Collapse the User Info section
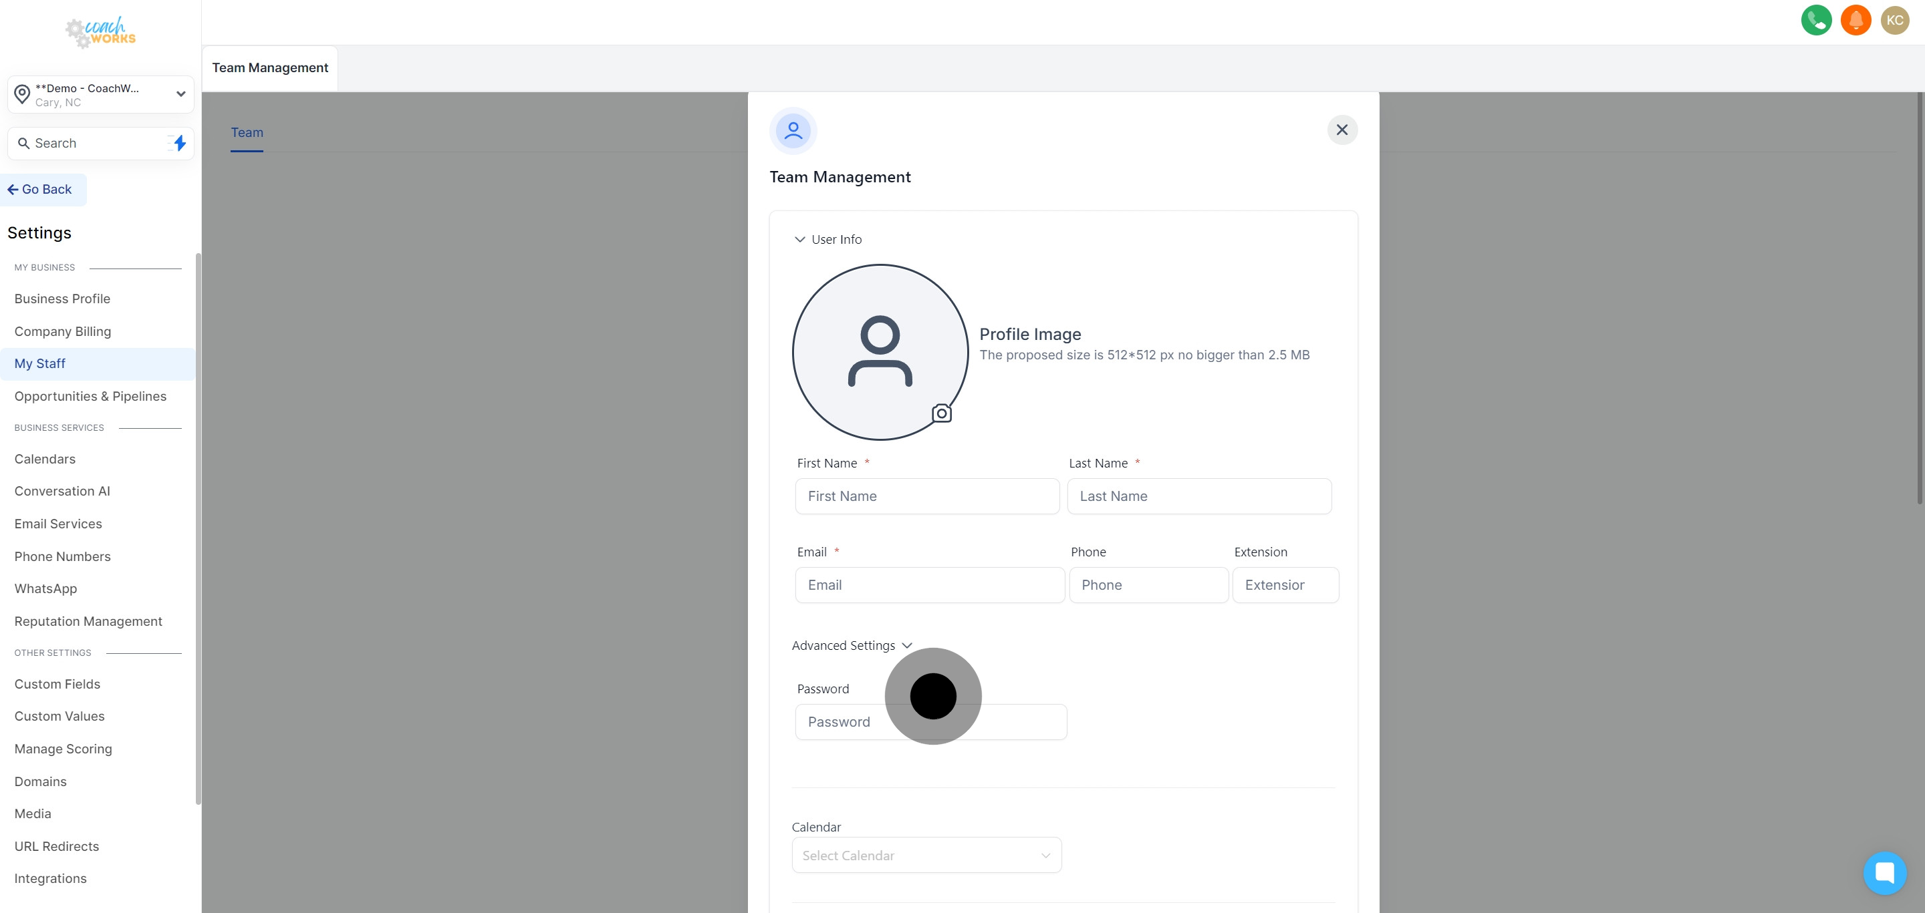 (799, 240)
